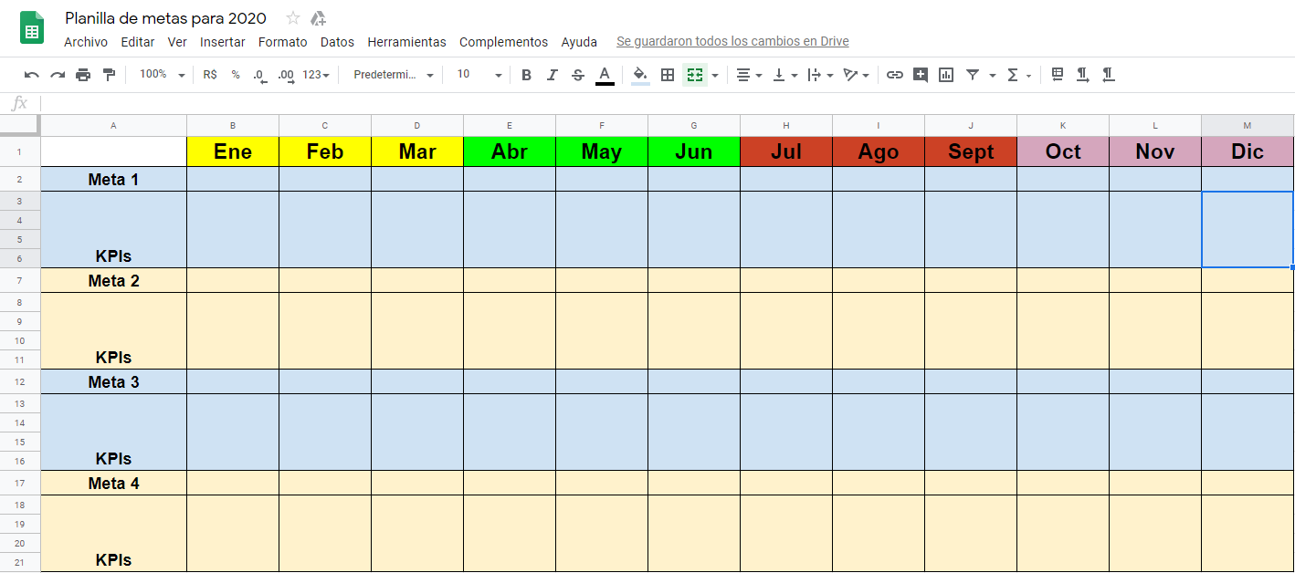Open the borders tool in toolbar

[x=668, y=75]
